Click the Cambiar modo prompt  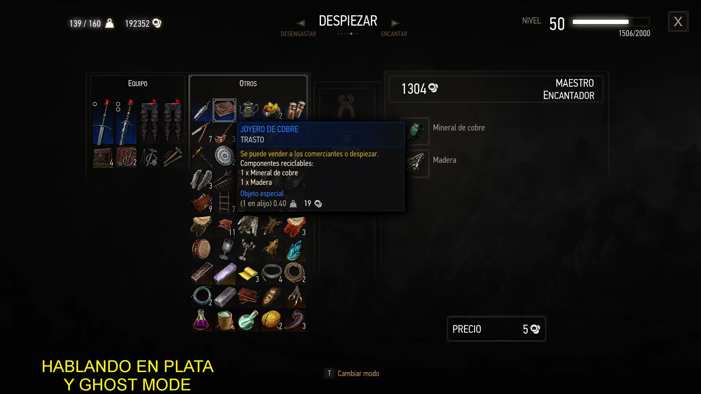[x=352, y=373]
